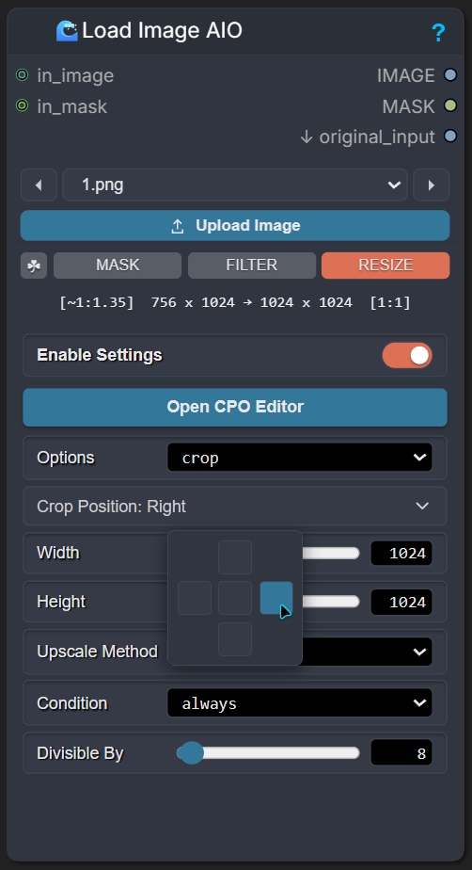The width and height of the screenshot is (472, 870).
Task: Click the blue question mark help icon
Action: 437,33
